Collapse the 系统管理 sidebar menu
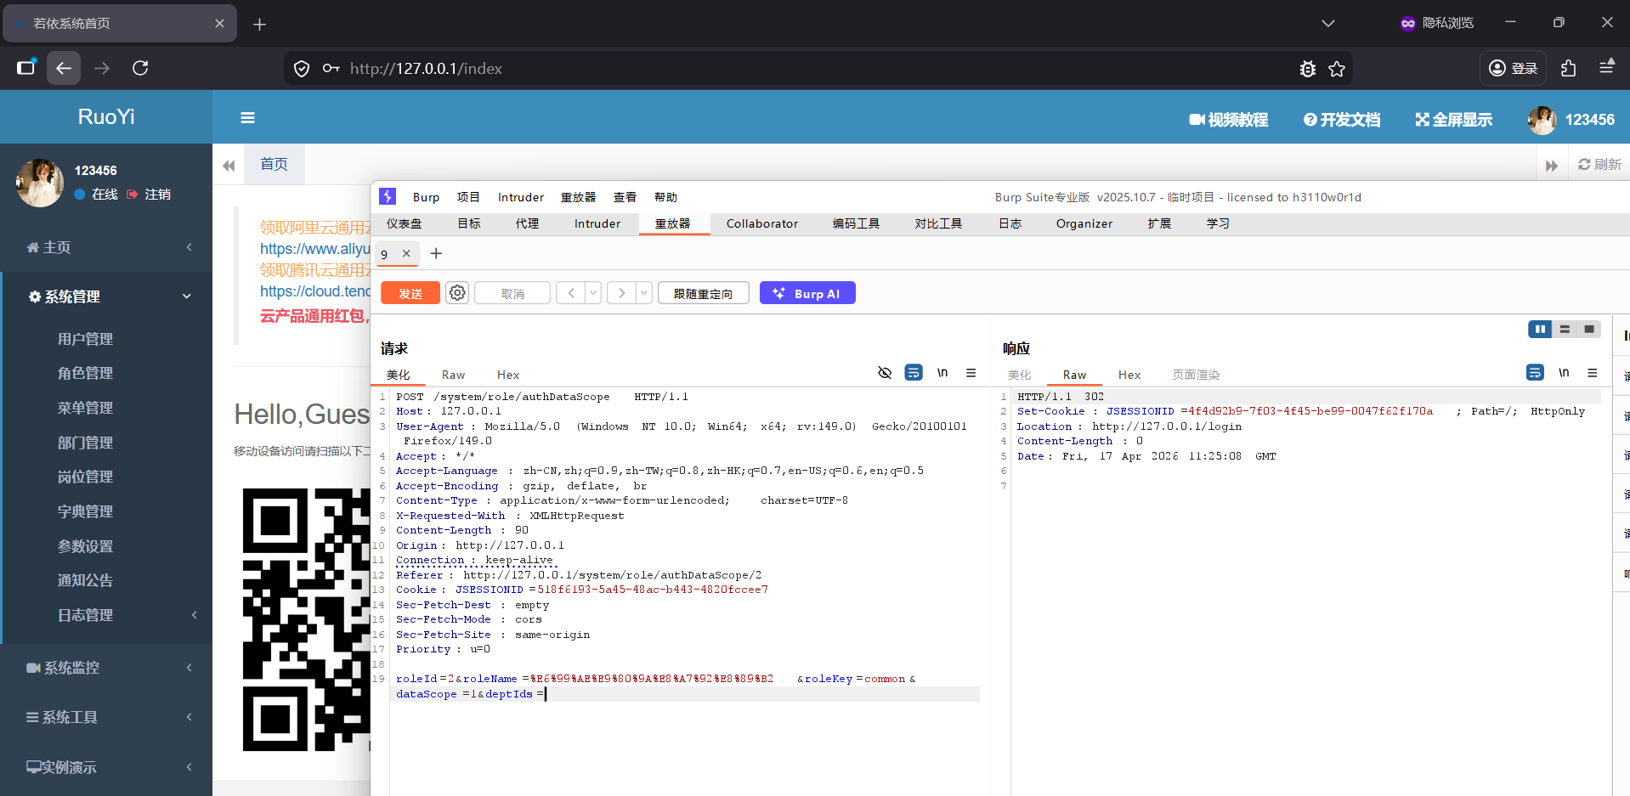 pos(106,296)
